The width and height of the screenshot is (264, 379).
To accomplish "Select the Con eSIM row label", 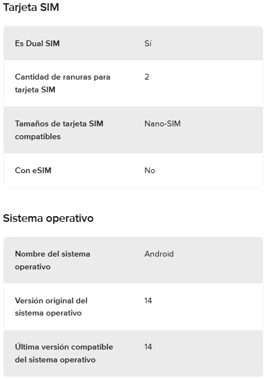I will (x=33, y=171).
